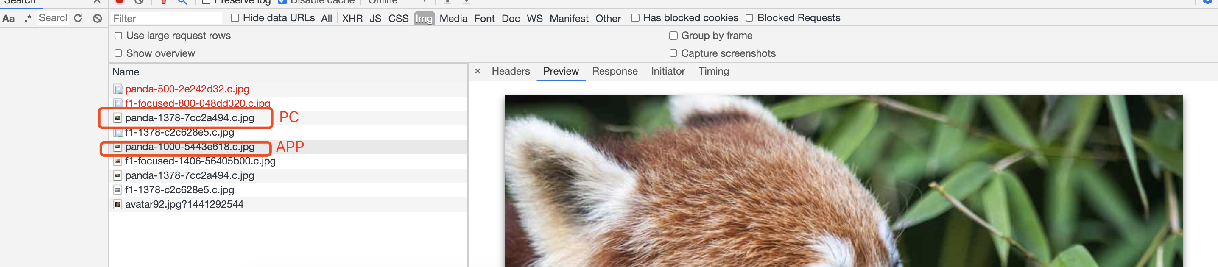Viewport: 1218px width, 267px height.
Task: Filter requests by Doc
Action: pos(511,18)
